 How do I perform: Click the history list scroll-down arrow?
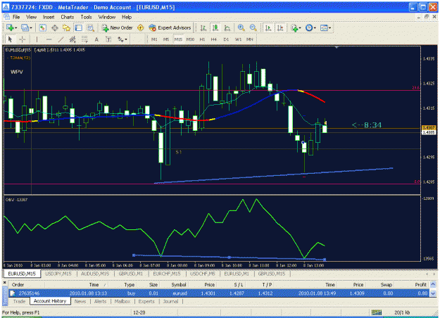[433, 293]
